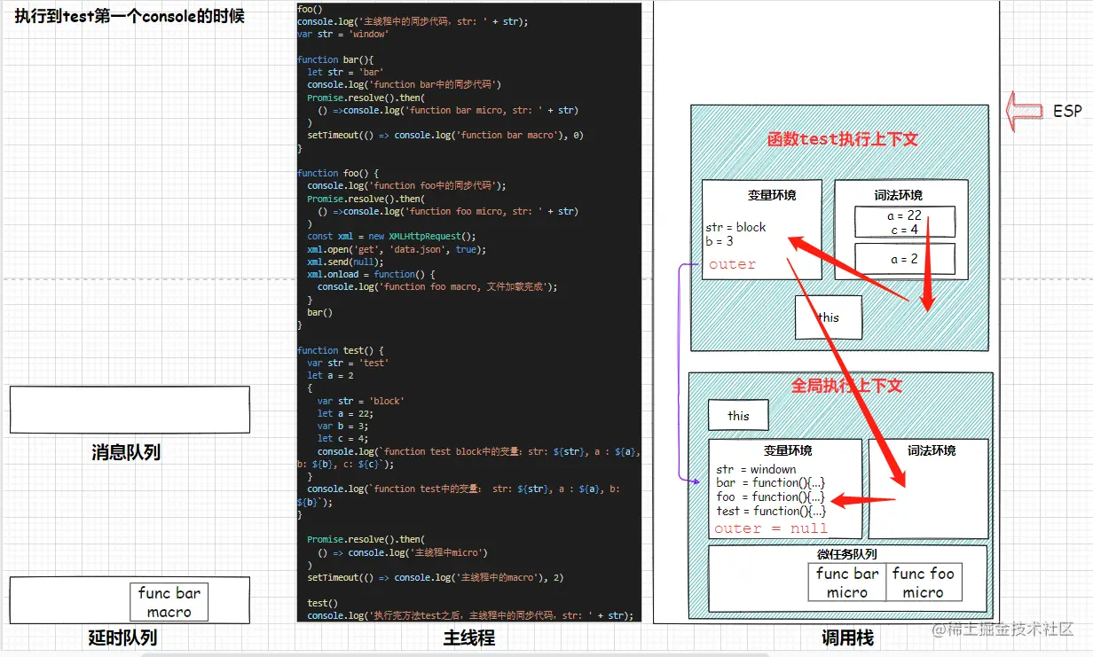Select code line 'var b = 3;'
Image resolution: width=1093 pixels, height=657 pixels.
342,426
